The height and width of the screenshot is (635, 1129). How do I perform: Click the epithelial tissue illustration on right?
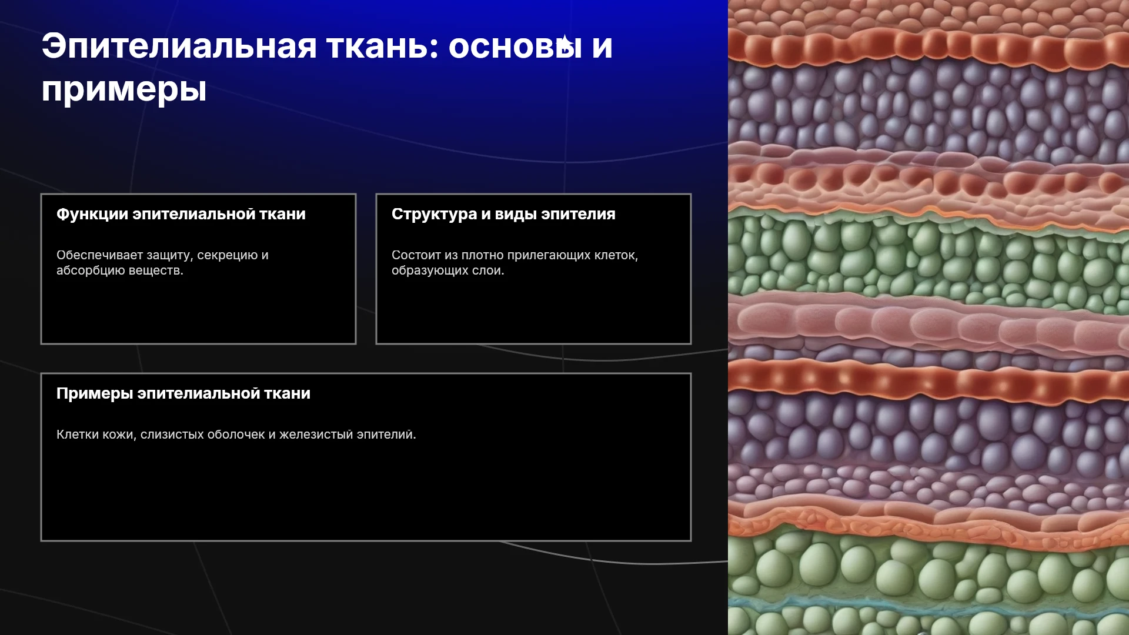[x=928, y=317]
